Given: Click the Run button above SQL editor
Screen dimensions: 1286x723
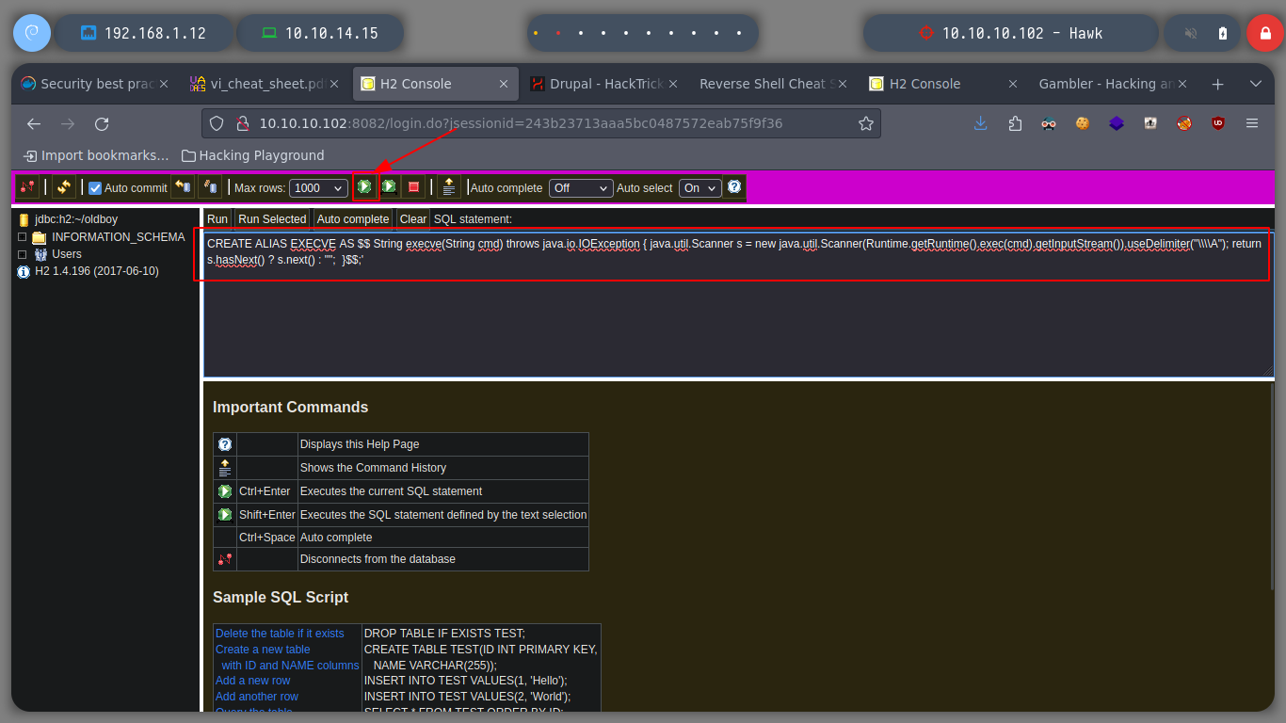Looking at the screenshot, I should click(x=217, y=219).
